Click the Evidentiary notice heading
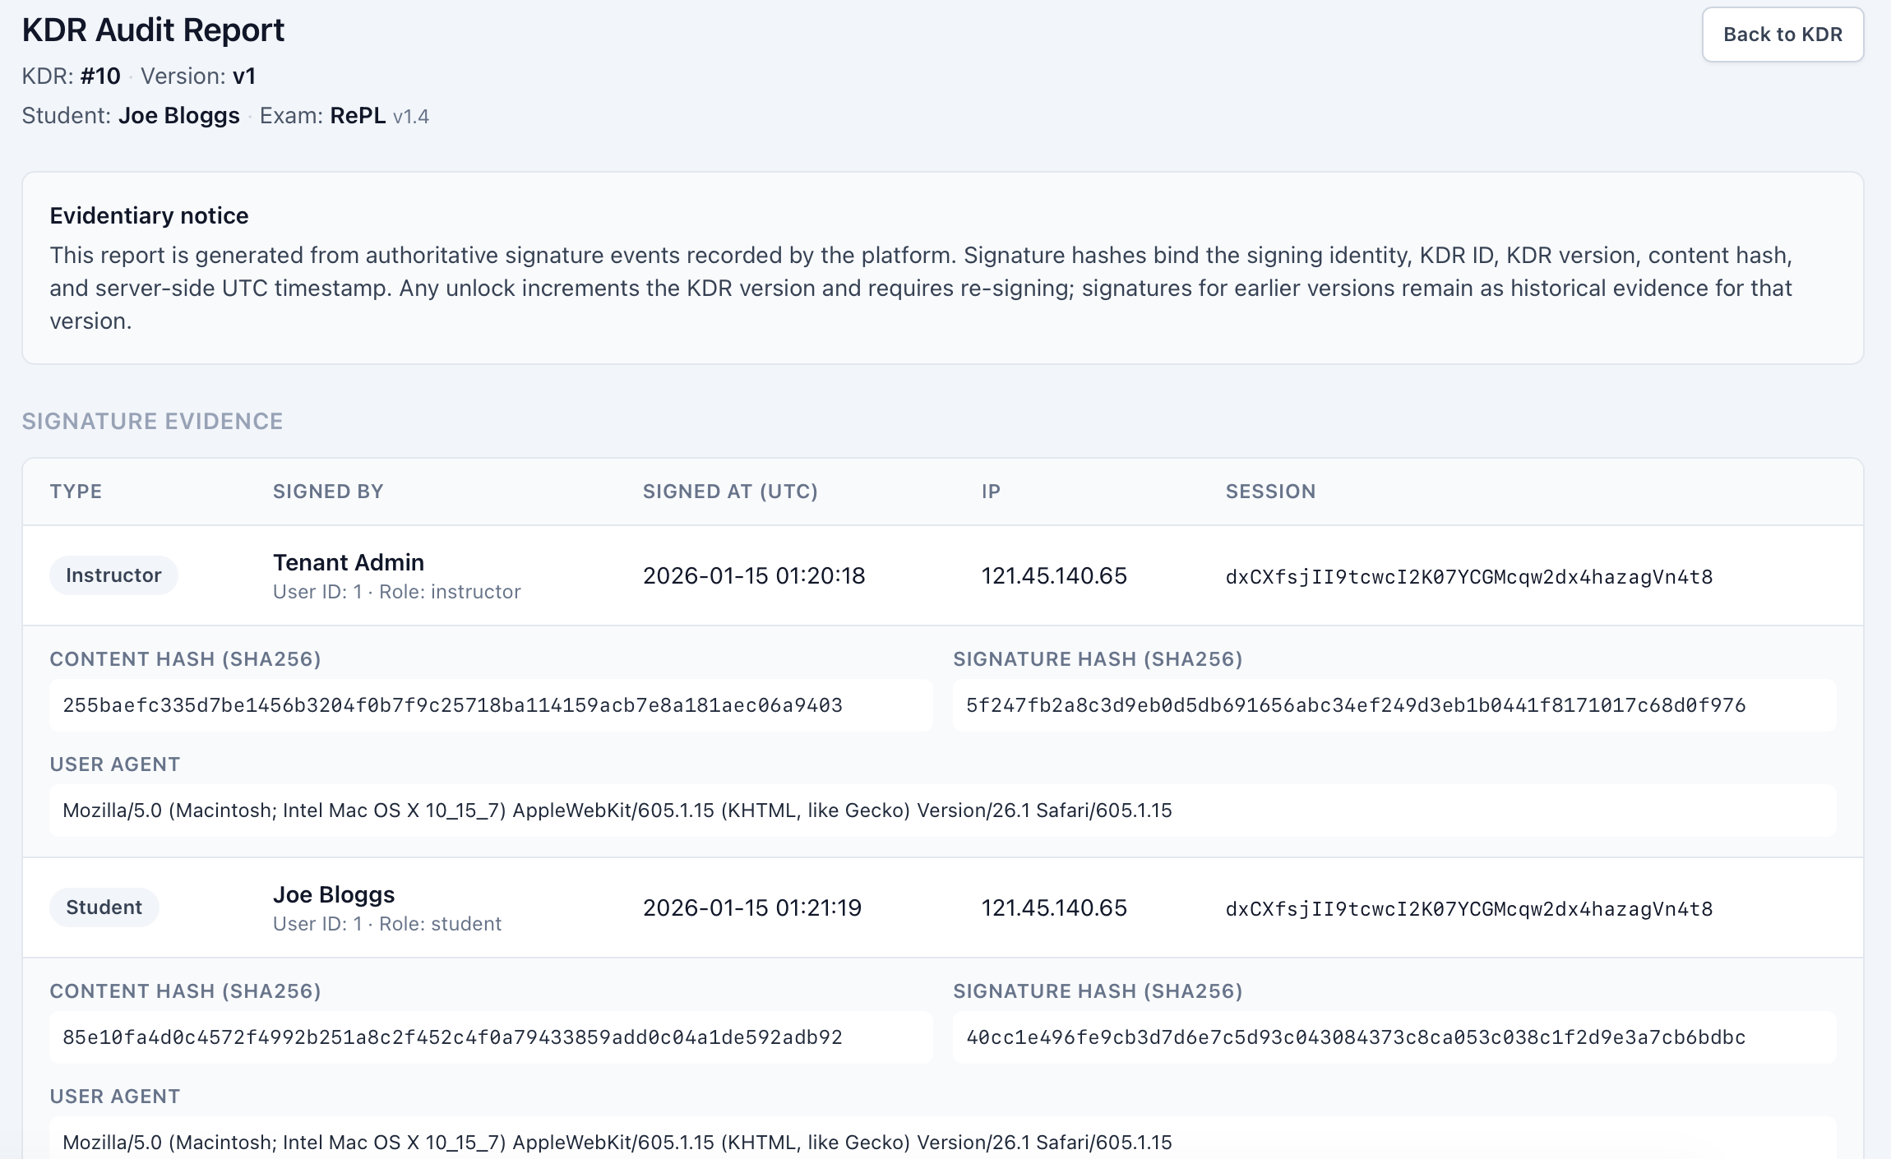 pyautogui.click(x=149, y=215)
